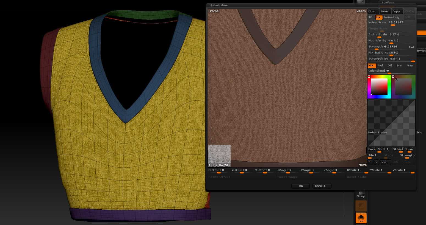
Task: Click the fV flip vertical button
Action: tap(376, 162)
